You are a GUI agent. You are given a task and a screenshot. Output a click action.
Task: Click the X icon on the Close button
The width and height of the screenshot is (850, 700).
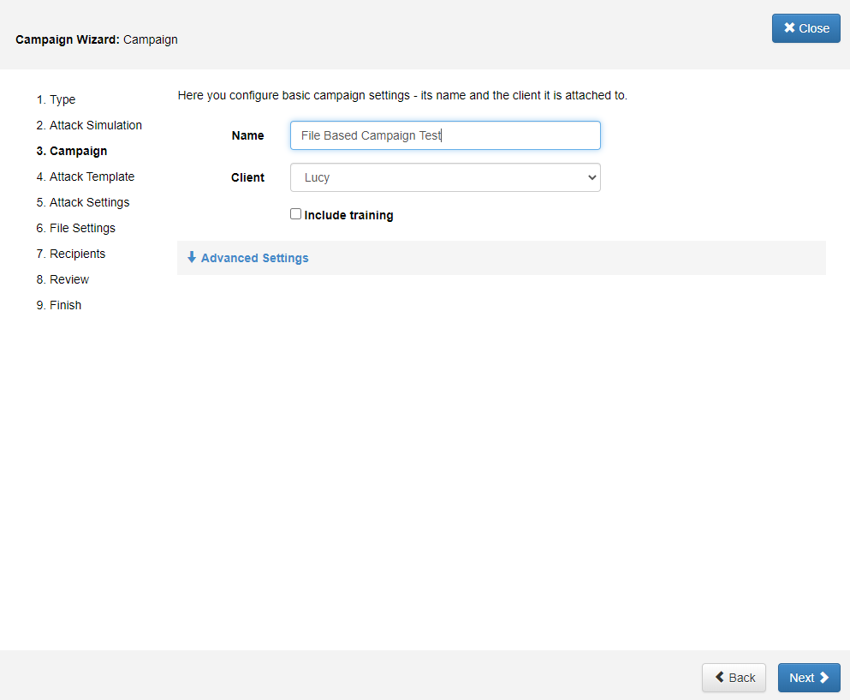click(x=789, y=27)
